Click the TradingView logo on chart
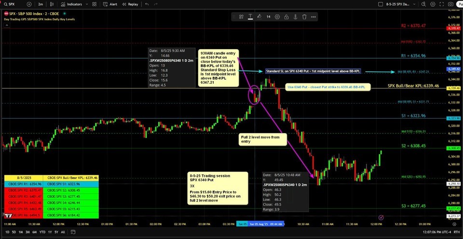 point(8,216)
